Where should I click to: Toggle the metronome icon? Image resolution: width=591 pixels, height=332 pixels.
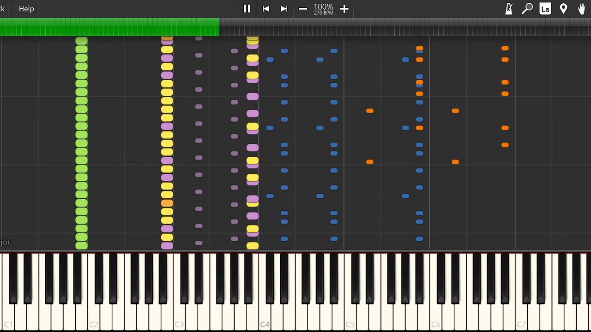[x=509, y=9]
